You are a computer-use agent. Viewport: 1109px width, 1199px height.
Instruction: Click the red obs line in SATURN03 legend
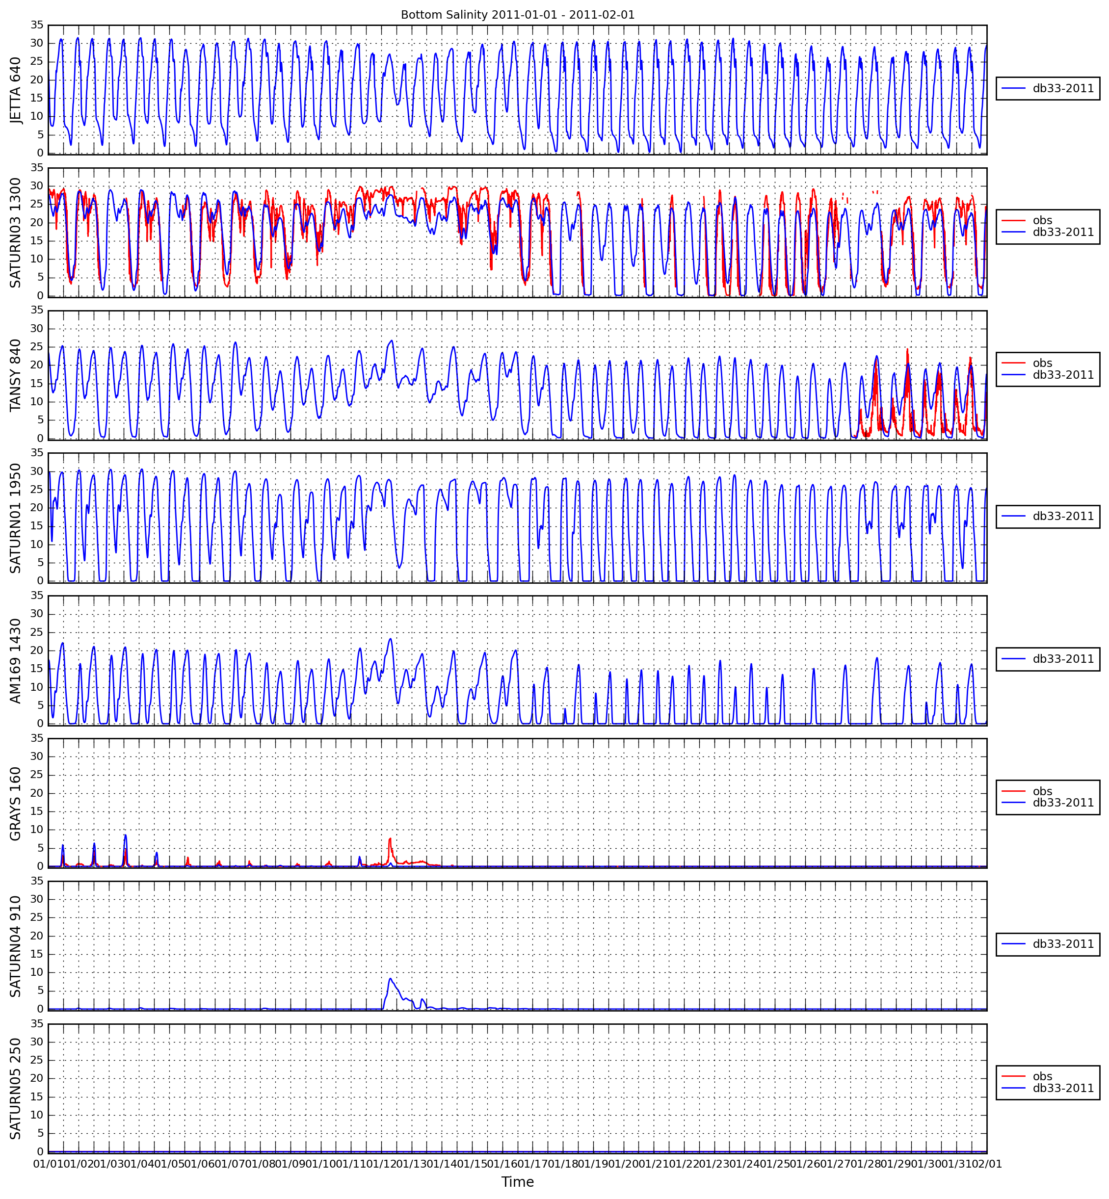pyautogui.click(x=1013, y=221)
